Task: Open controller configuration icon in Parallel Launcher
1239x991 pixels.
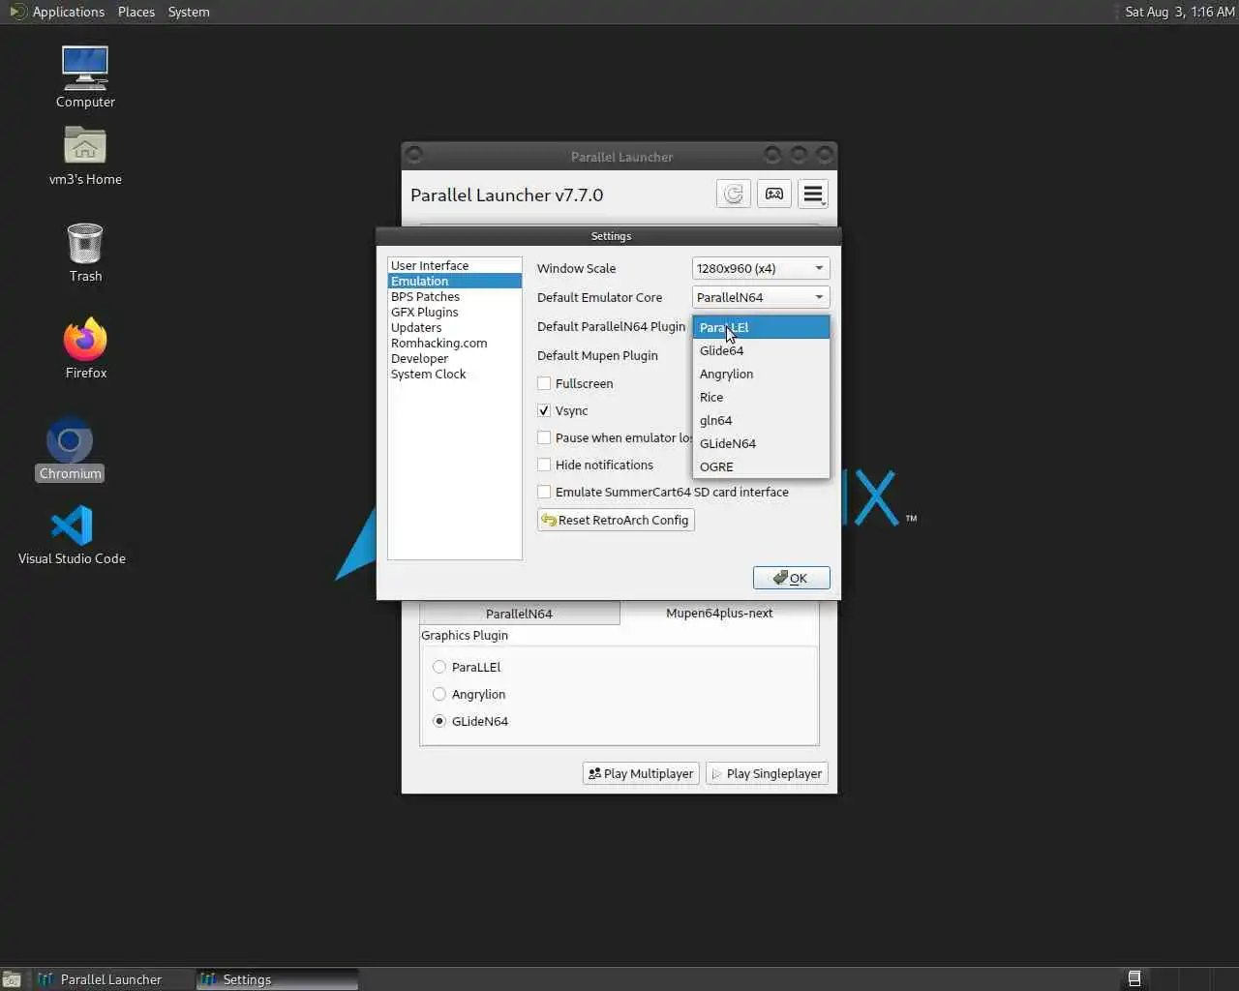Action: click(774, 194)
